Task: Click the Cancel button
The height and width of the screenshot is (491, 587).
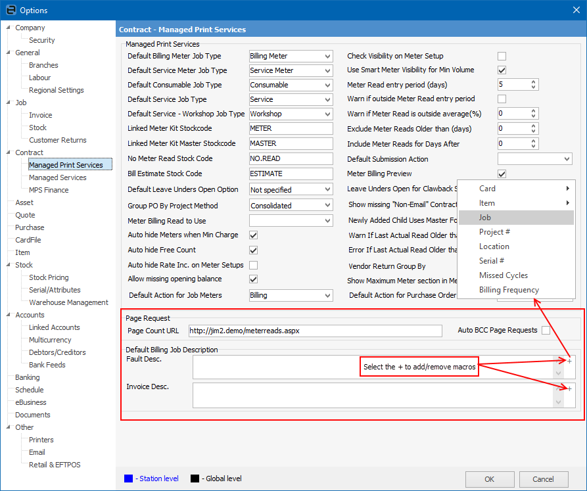Action: click(543, 479)
